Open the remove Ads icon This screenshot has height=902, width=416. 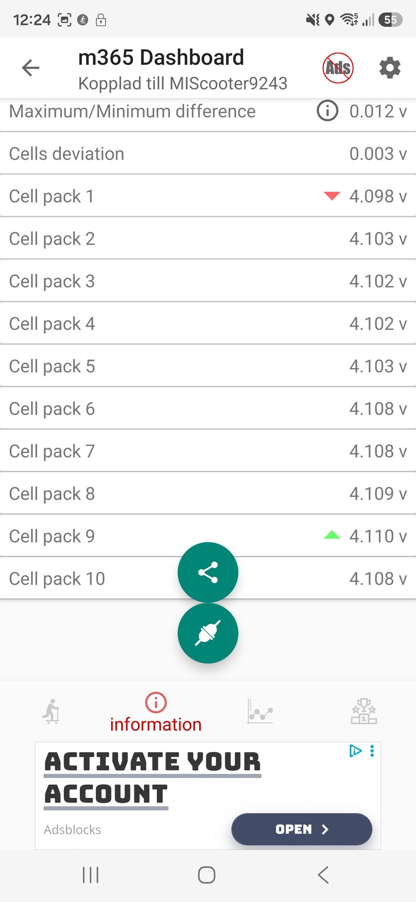pyautogui.click(x=338, y=68)
